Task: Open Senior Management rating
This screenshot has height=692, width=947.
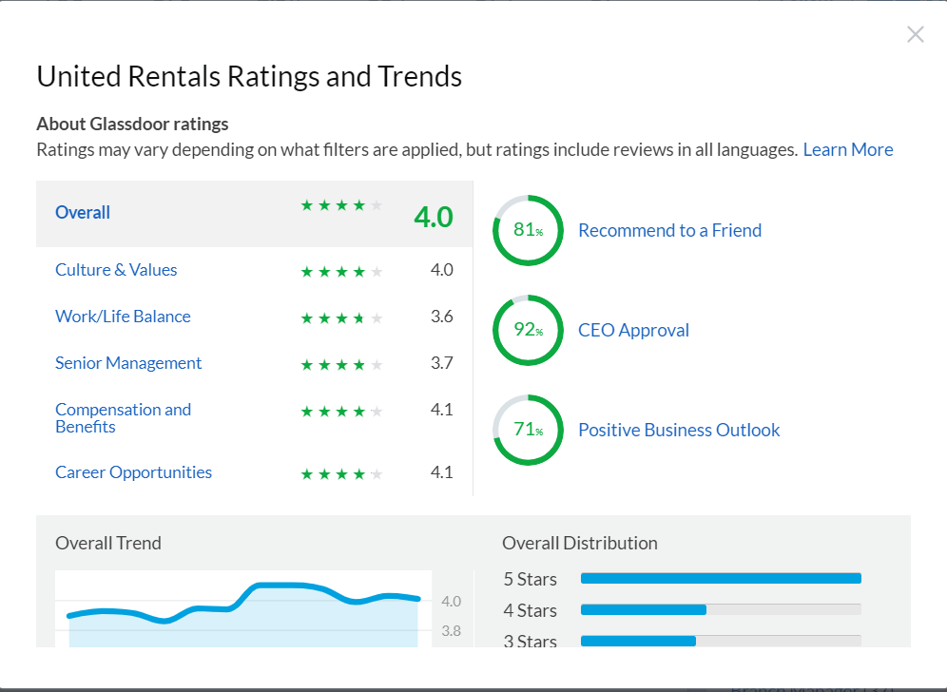Action: (128, 363)
